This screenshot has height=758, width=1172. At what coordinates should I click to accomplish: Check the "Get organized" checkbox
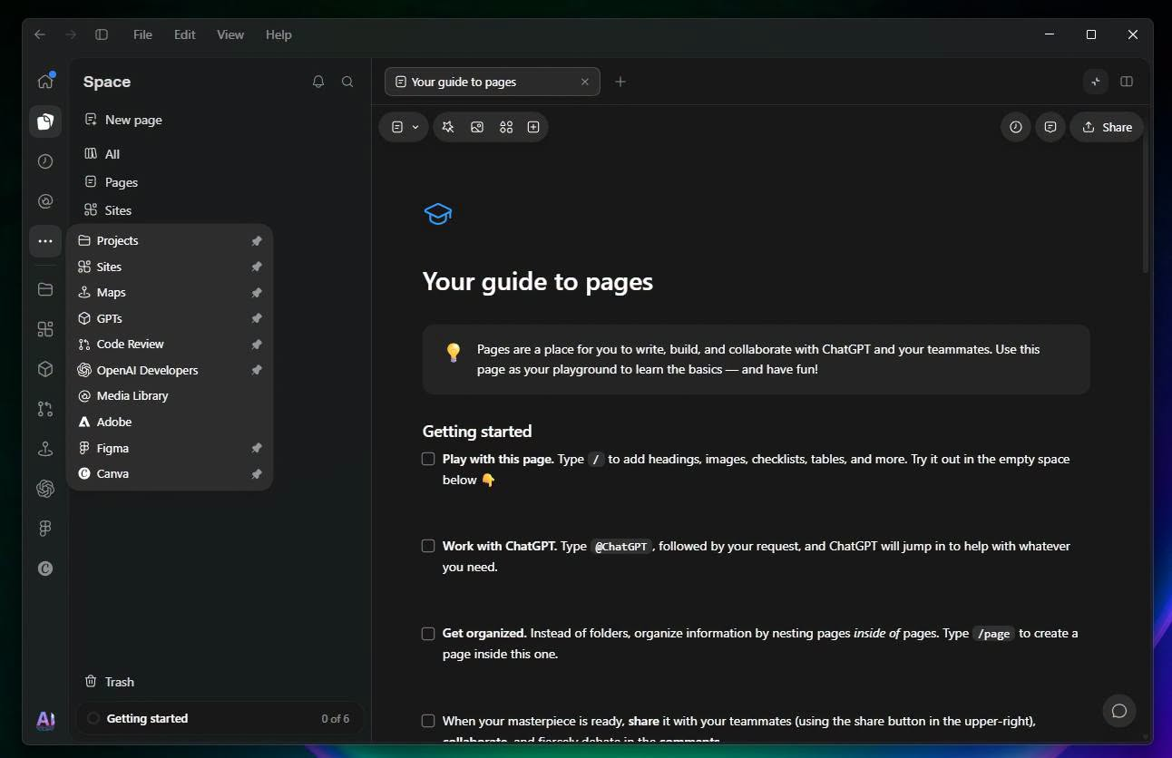428,633
